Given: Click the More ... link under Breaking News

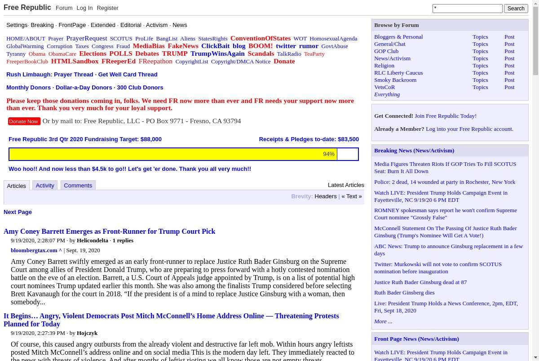Looking at the screenshot, I should [x=383, y=321].
